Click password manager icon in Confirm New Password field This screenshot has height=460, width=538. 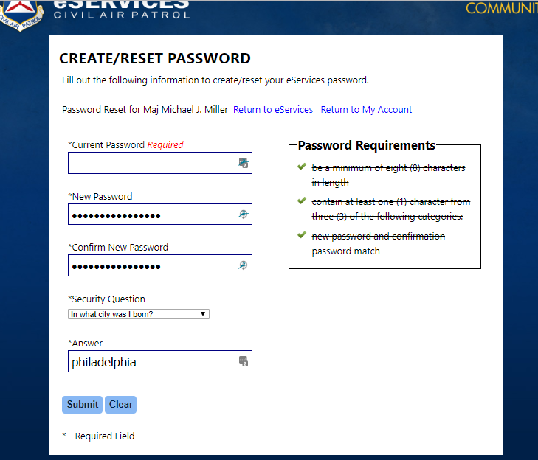point(244,265)
